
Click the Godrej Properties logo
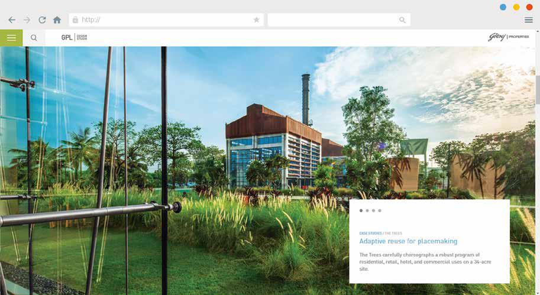(x=508, y=37)
